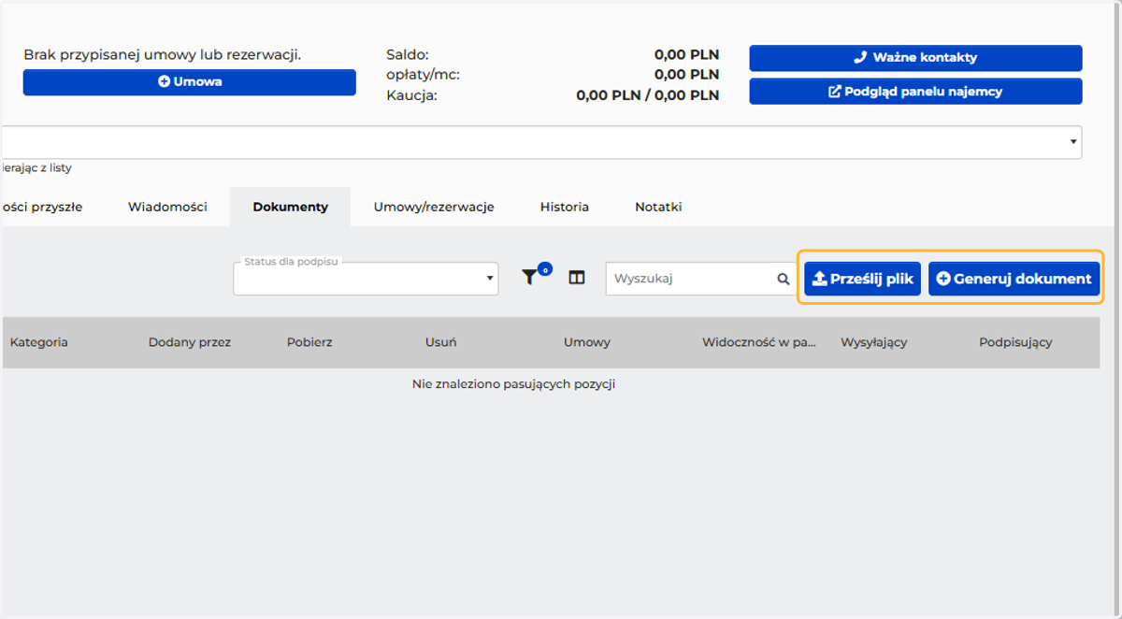Switch to the Historia tab

coord(565,207)
